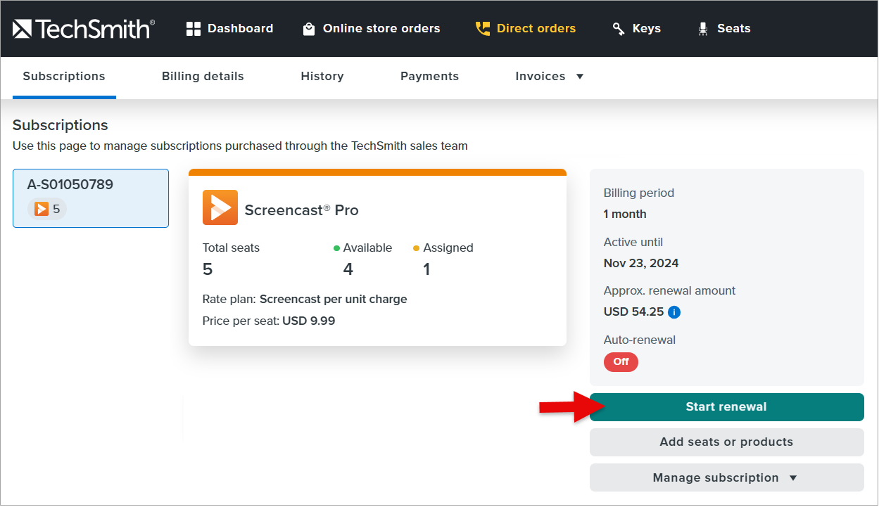Click the Direct orders phone icon

coord(482,29)
